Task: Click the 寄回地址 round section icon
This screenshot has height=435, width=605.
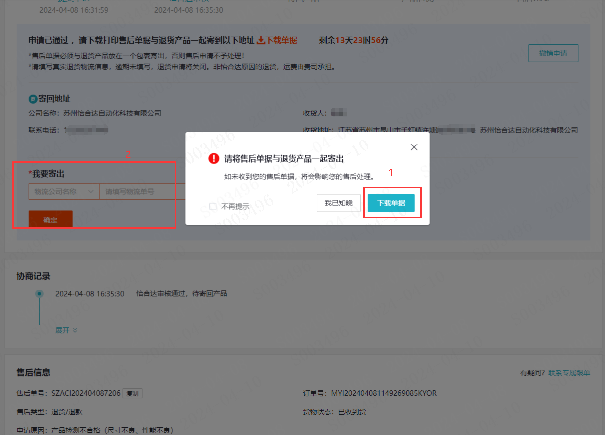Action: pyautogui.click(x=33, y=99)
